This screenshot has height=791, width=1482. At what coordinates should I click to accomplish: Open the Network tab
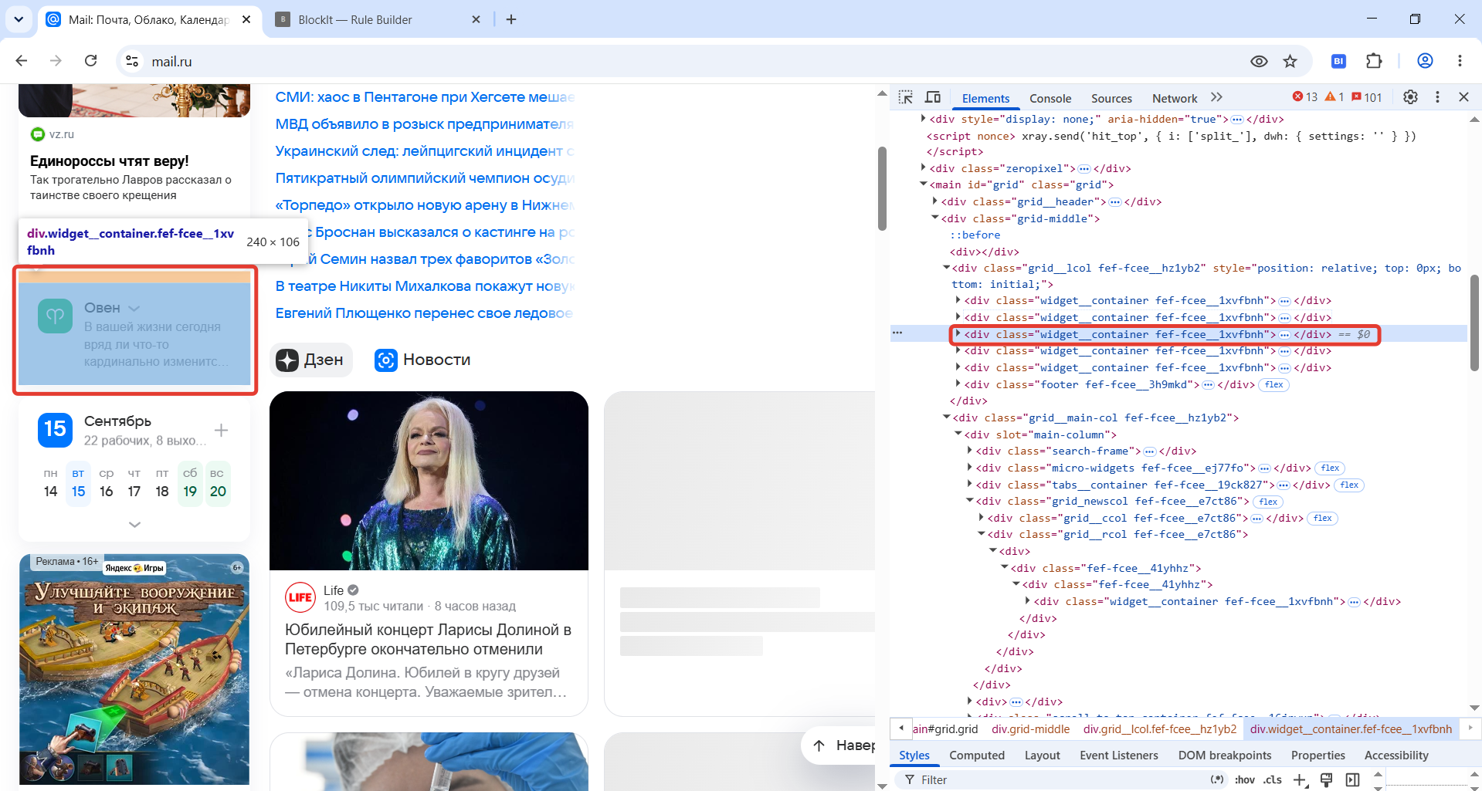[x=1175, y=98]
